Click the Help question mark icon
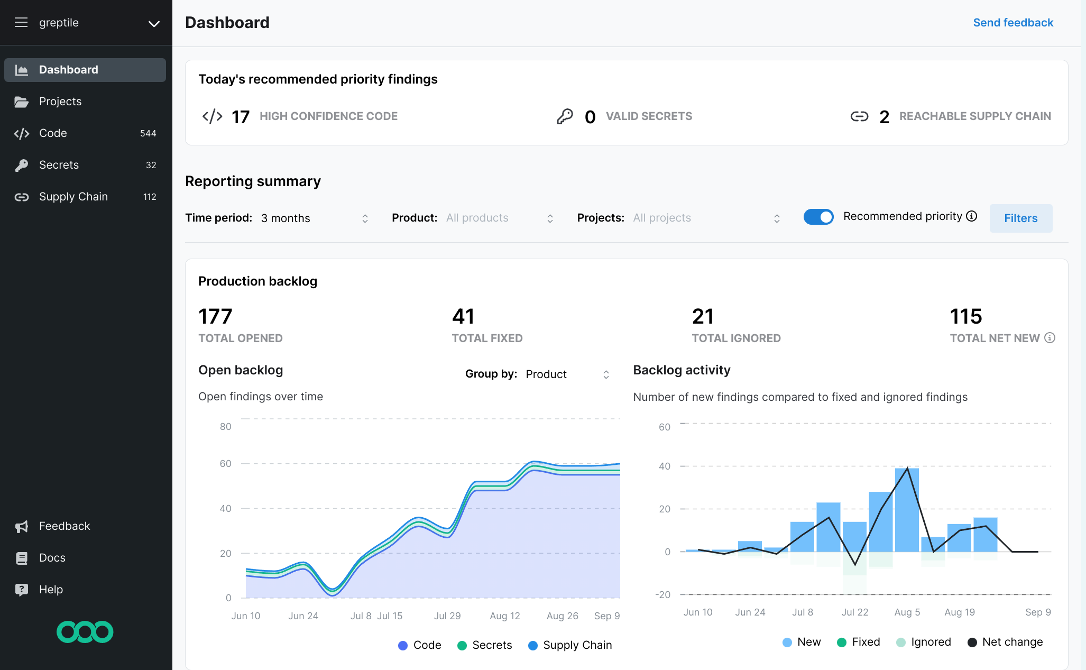 (x=21, y=589)
